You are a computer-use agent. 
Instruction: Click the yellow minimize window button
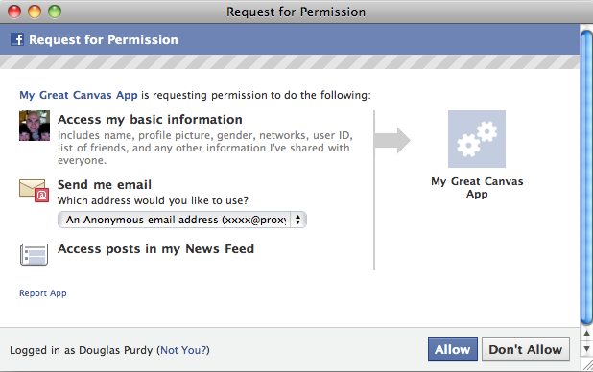35,12
